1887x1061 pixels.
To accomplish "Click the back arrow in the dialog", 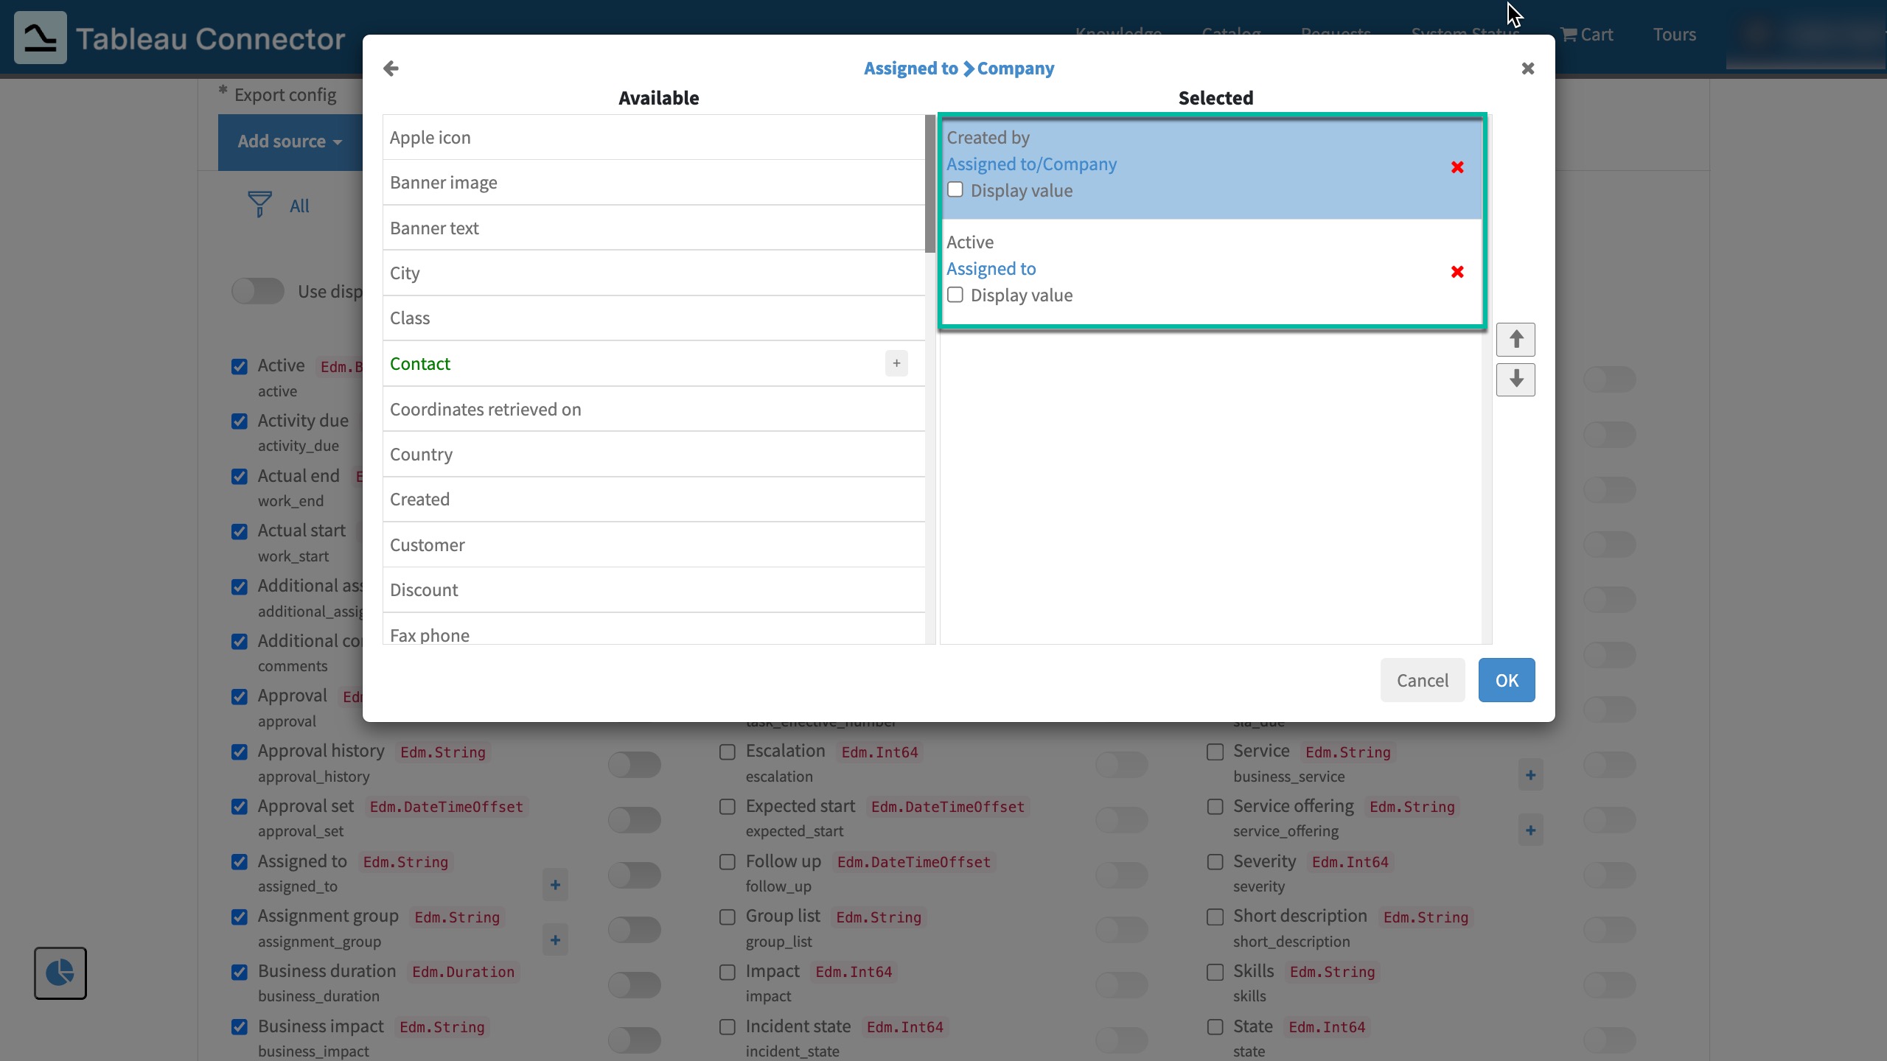I will point(391,69).
